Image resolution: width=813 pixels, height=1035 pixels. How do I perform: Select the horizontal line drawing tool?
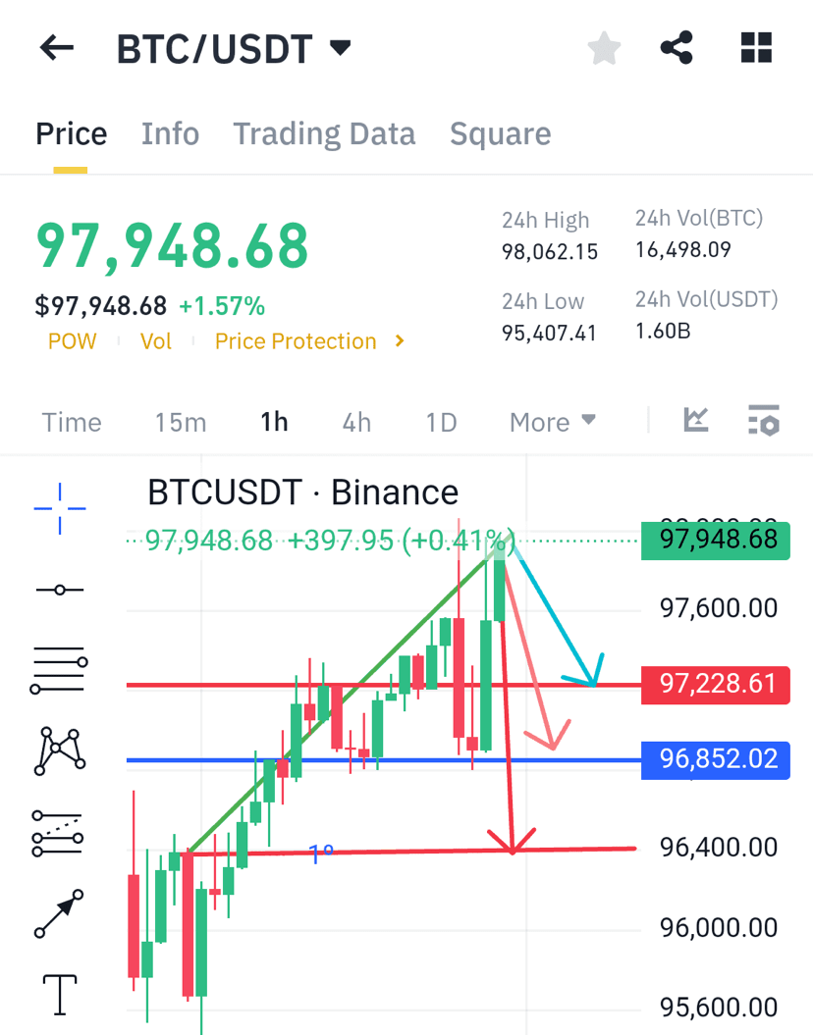point(60,590)
